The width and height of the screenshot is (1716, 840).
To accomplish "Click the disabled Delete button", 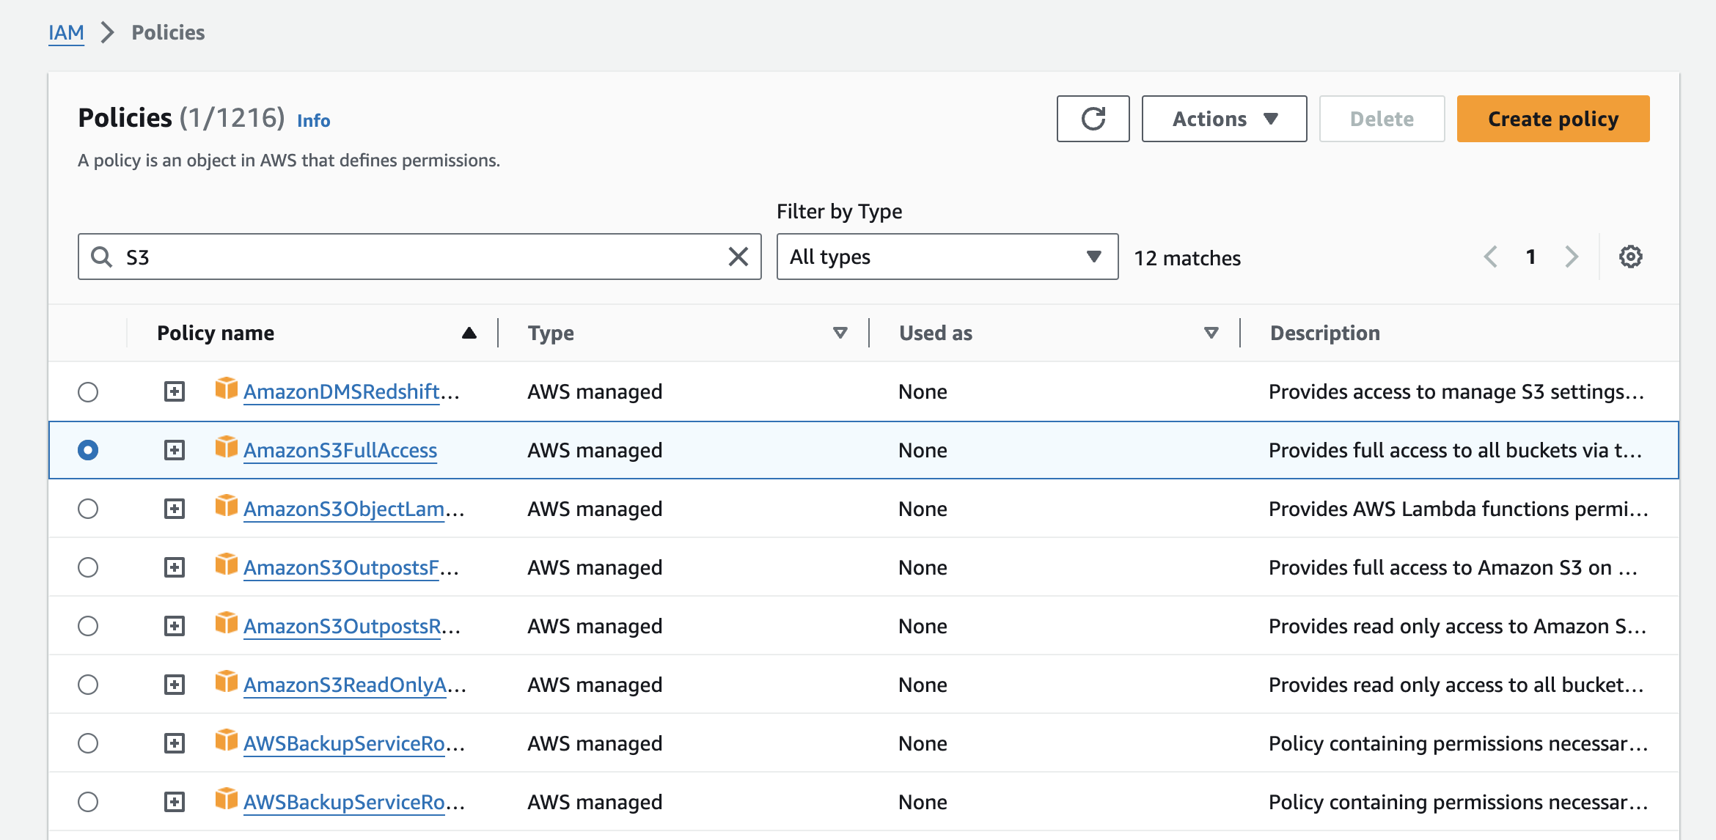I will point(1382,119).
